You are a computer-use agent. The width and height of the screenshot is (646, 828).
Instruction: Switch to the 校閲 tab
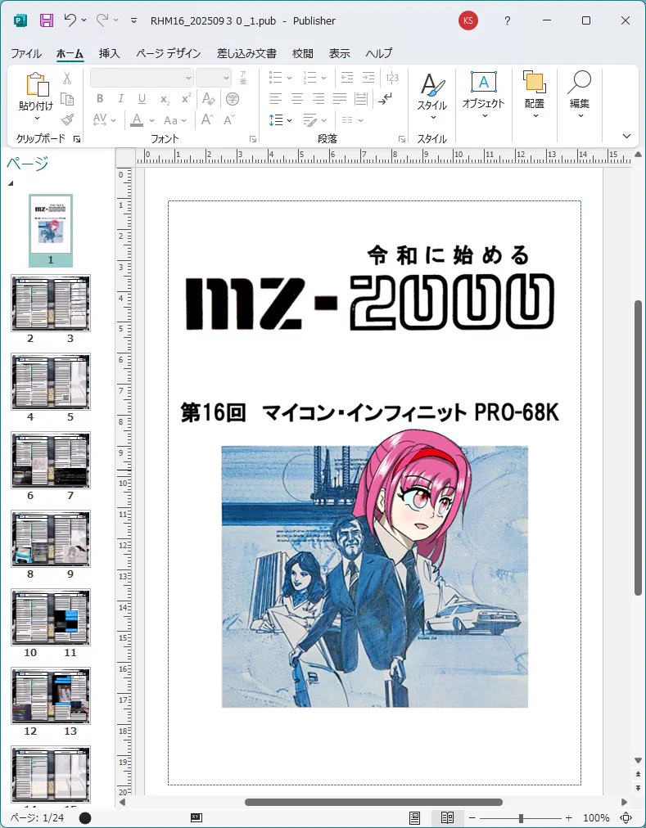coord(302,53)
